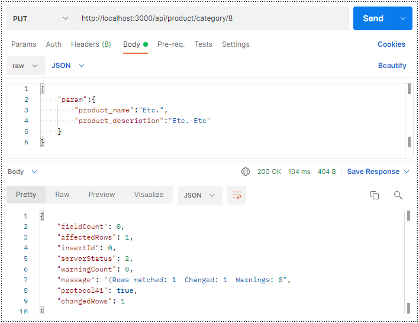Click the "affectedRows" response line
Image resolution: width=419 pixels, height=323 pixels.
pos(95,237)
